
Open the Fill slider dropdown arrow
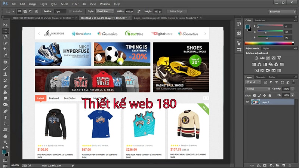click(x=293, y=95)
